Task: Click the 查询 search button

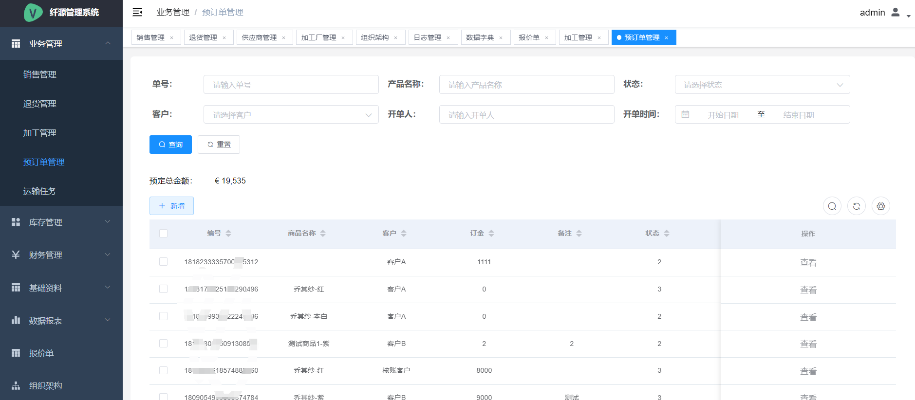Action: point(170,145)
